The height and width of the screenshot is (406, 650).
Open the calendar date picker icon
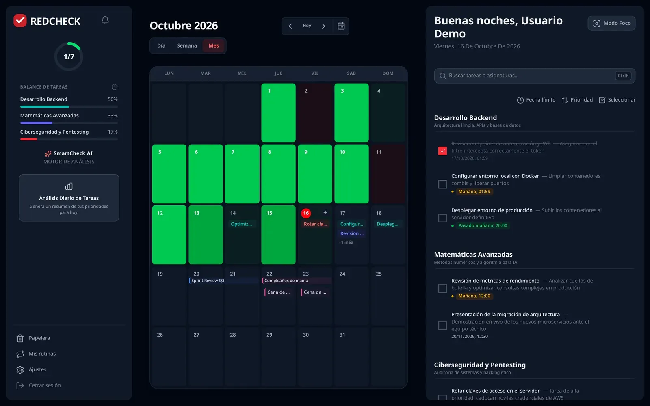[x=341, y=26]
